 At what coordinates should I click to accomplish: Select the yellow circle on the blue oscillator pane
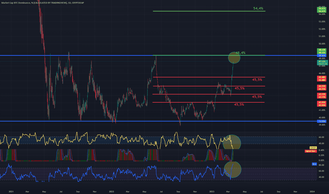coord(233,169)
